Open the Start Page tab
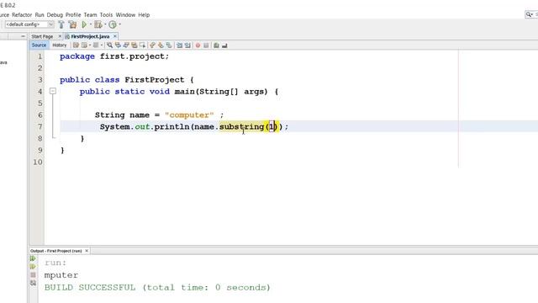This screenshot has height=303, width=538. tap(42, 36)
